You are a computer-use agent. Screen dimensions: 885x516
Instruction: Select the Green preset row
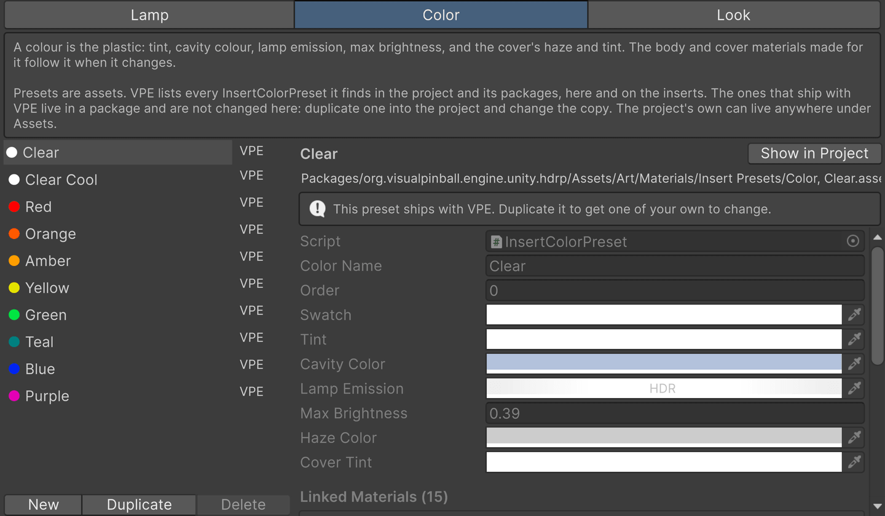(x=118, y=315)
